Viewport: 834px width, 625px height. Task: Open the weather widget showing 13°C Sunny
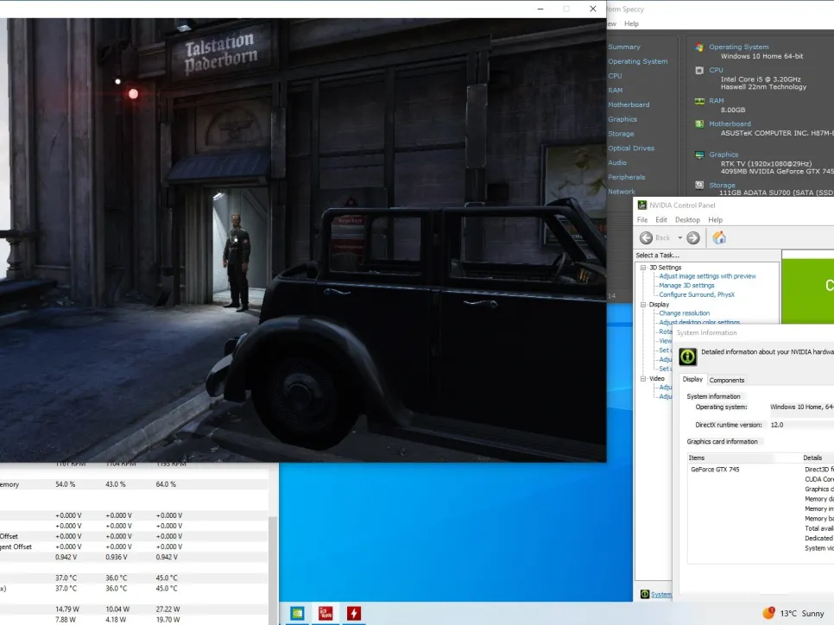tap(793, 613)
